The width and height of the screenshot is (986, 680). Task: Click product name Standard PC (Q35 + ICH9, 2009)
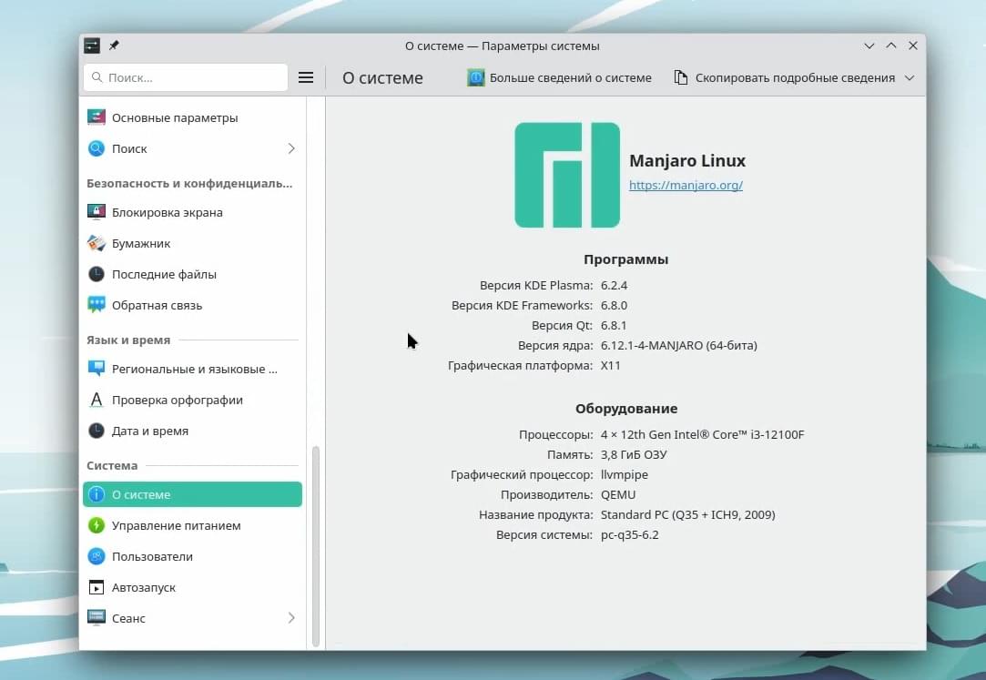[688, 514]
